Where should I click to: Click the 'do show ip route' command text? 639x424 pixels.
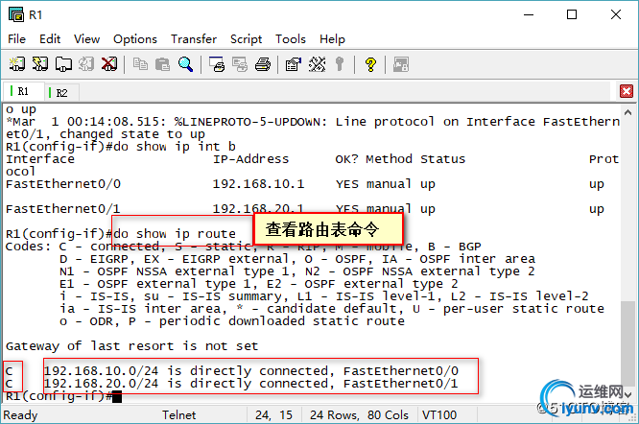point(175,234)
